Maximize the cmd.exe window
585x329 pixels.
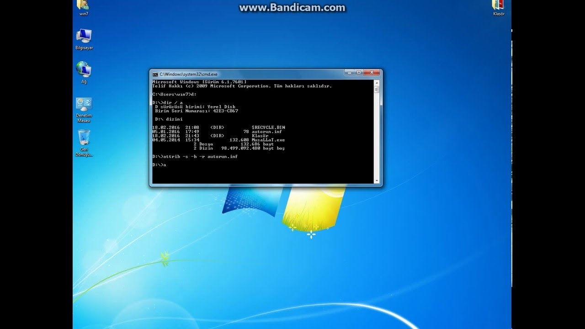pyautogui.click(x=359, y=73)
